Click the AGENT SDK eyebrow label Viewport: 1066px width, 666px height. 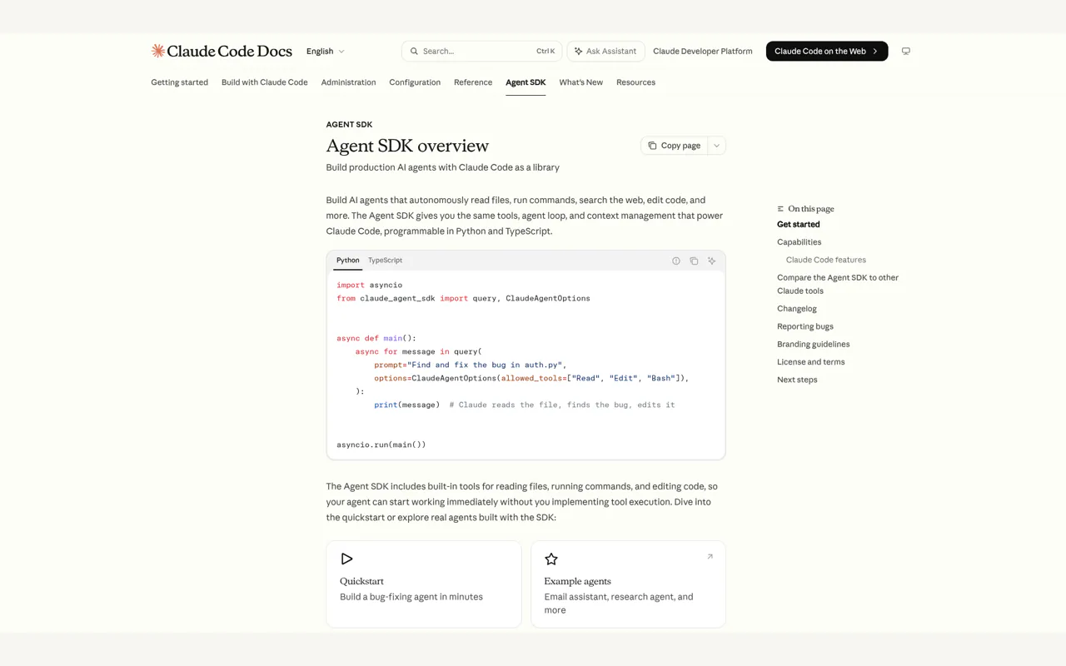click(349, 125)
